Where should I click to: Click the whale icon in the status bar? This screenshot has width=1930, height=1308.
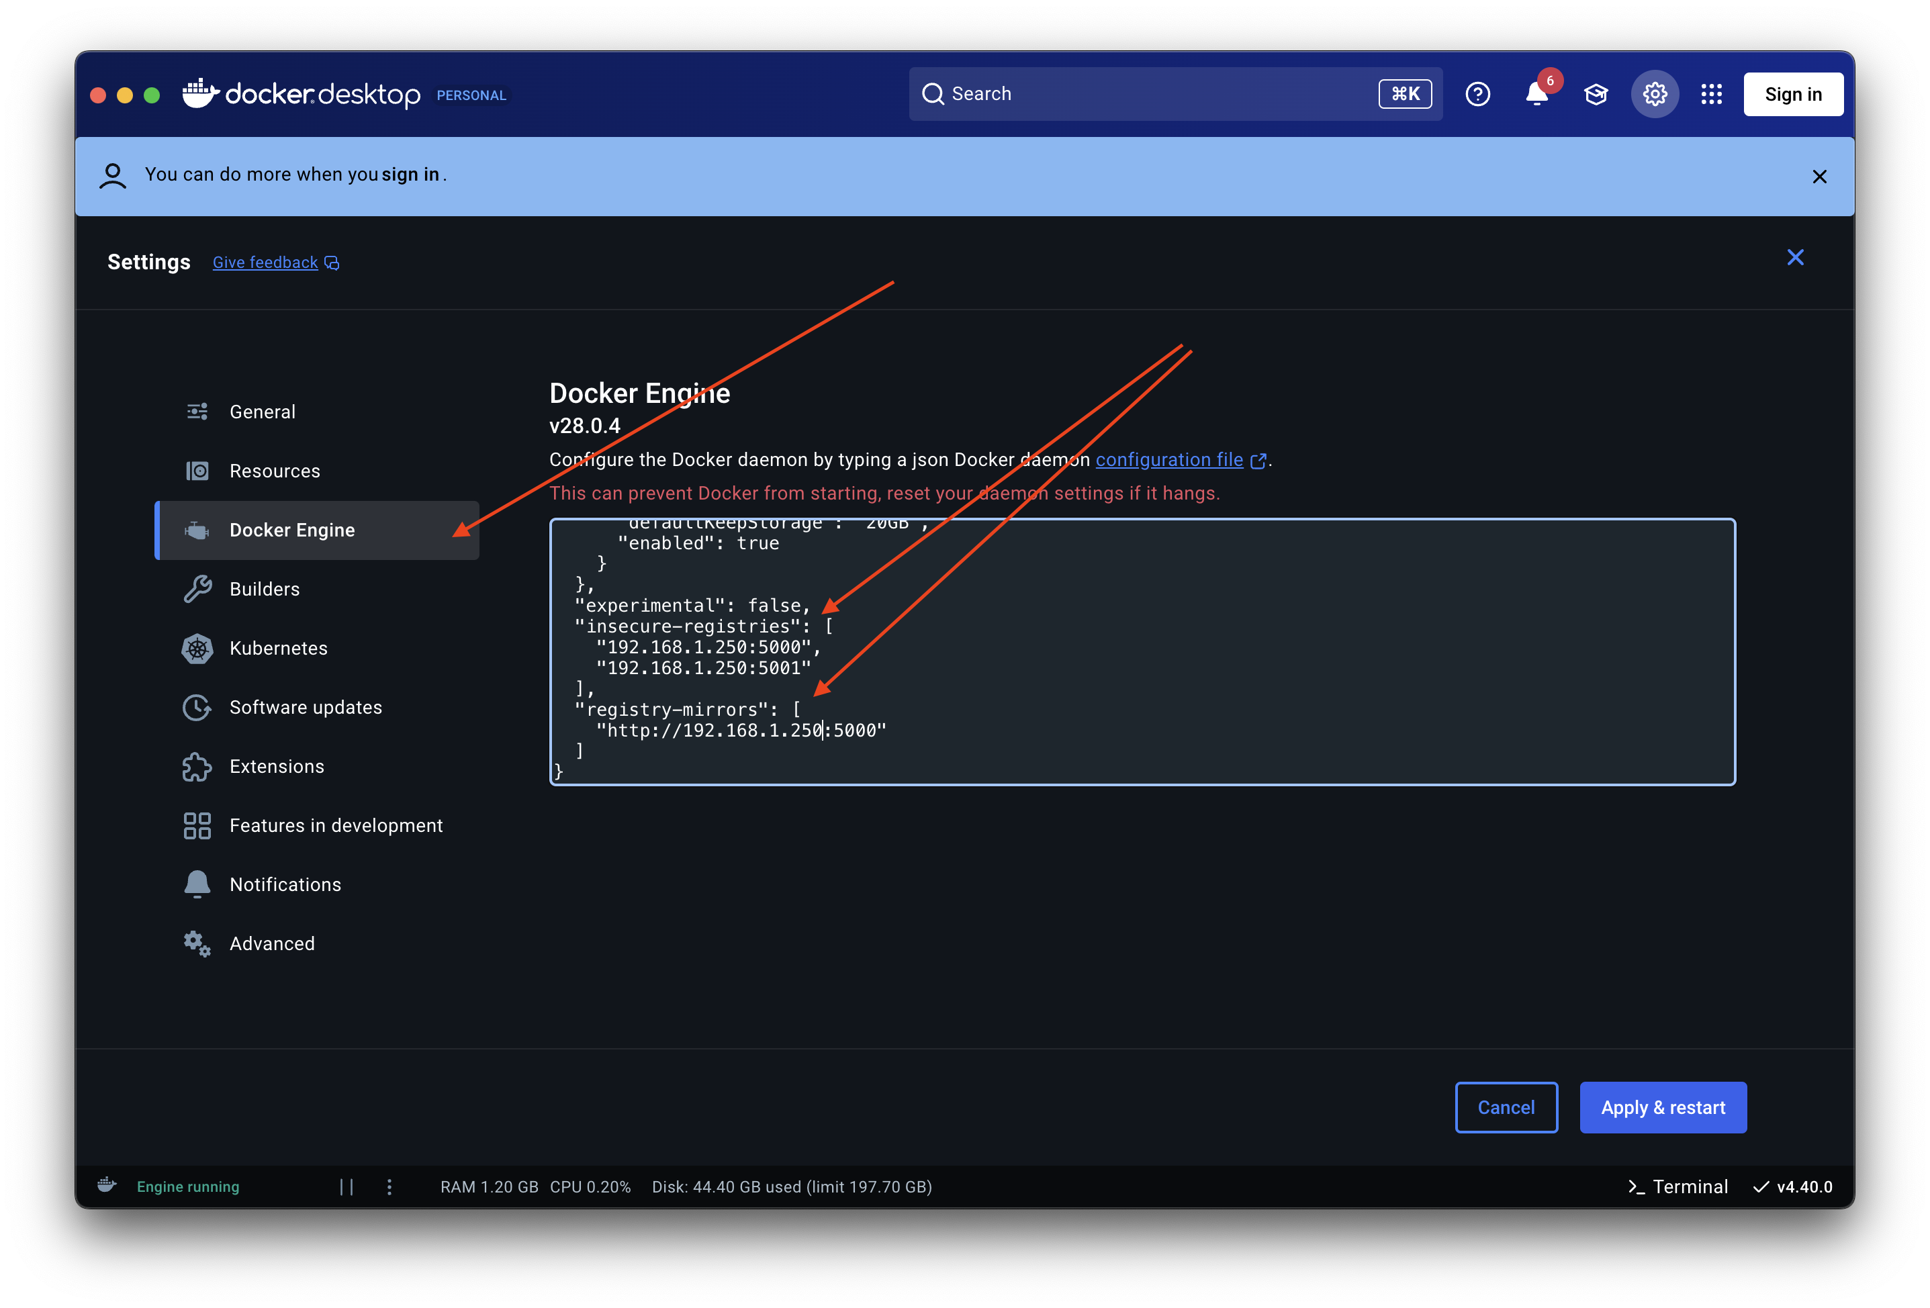click(x=106, y=1185)
